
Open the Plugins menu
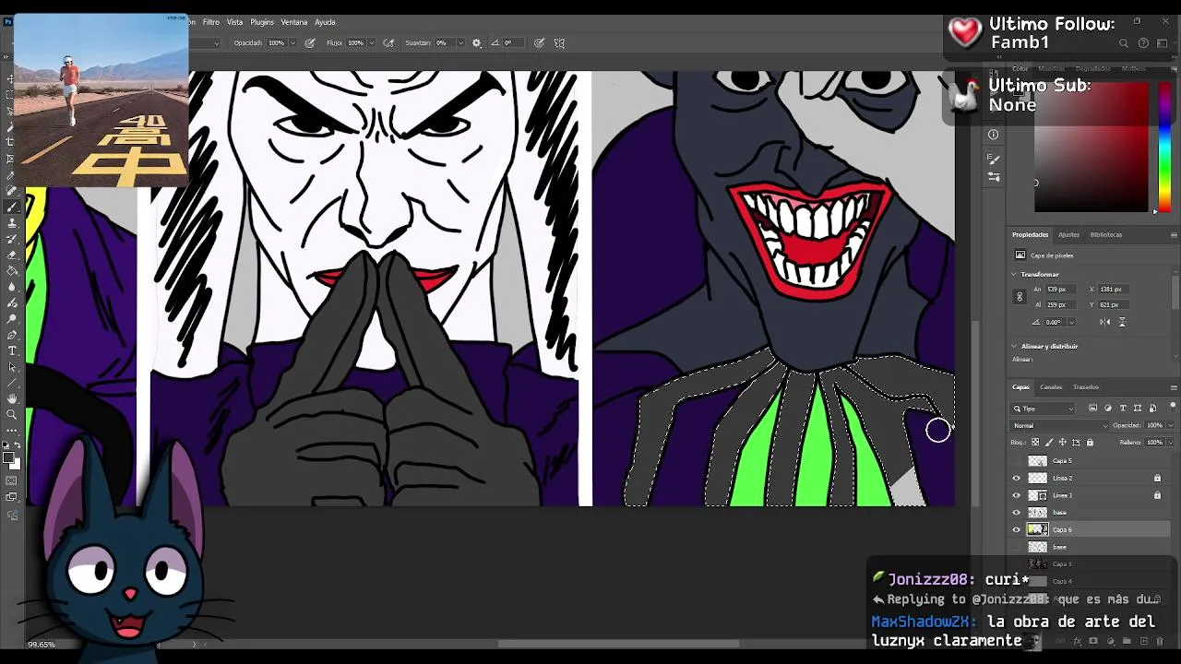pyautogui.click(x=262, y=22)
